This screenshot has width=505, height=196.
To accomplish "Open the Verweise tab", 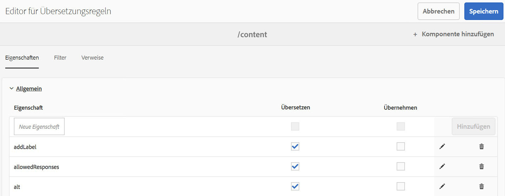I will click(92, 58).
